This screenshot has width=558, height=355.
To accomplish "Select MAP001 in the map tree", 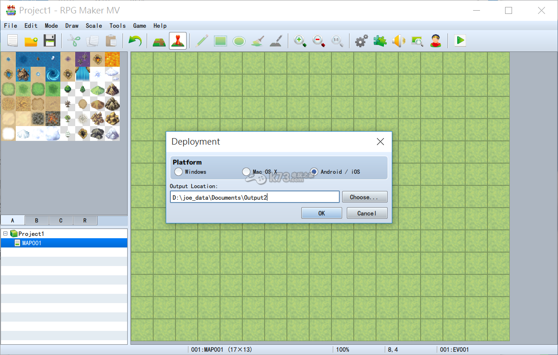I will (x=32, y=243).
